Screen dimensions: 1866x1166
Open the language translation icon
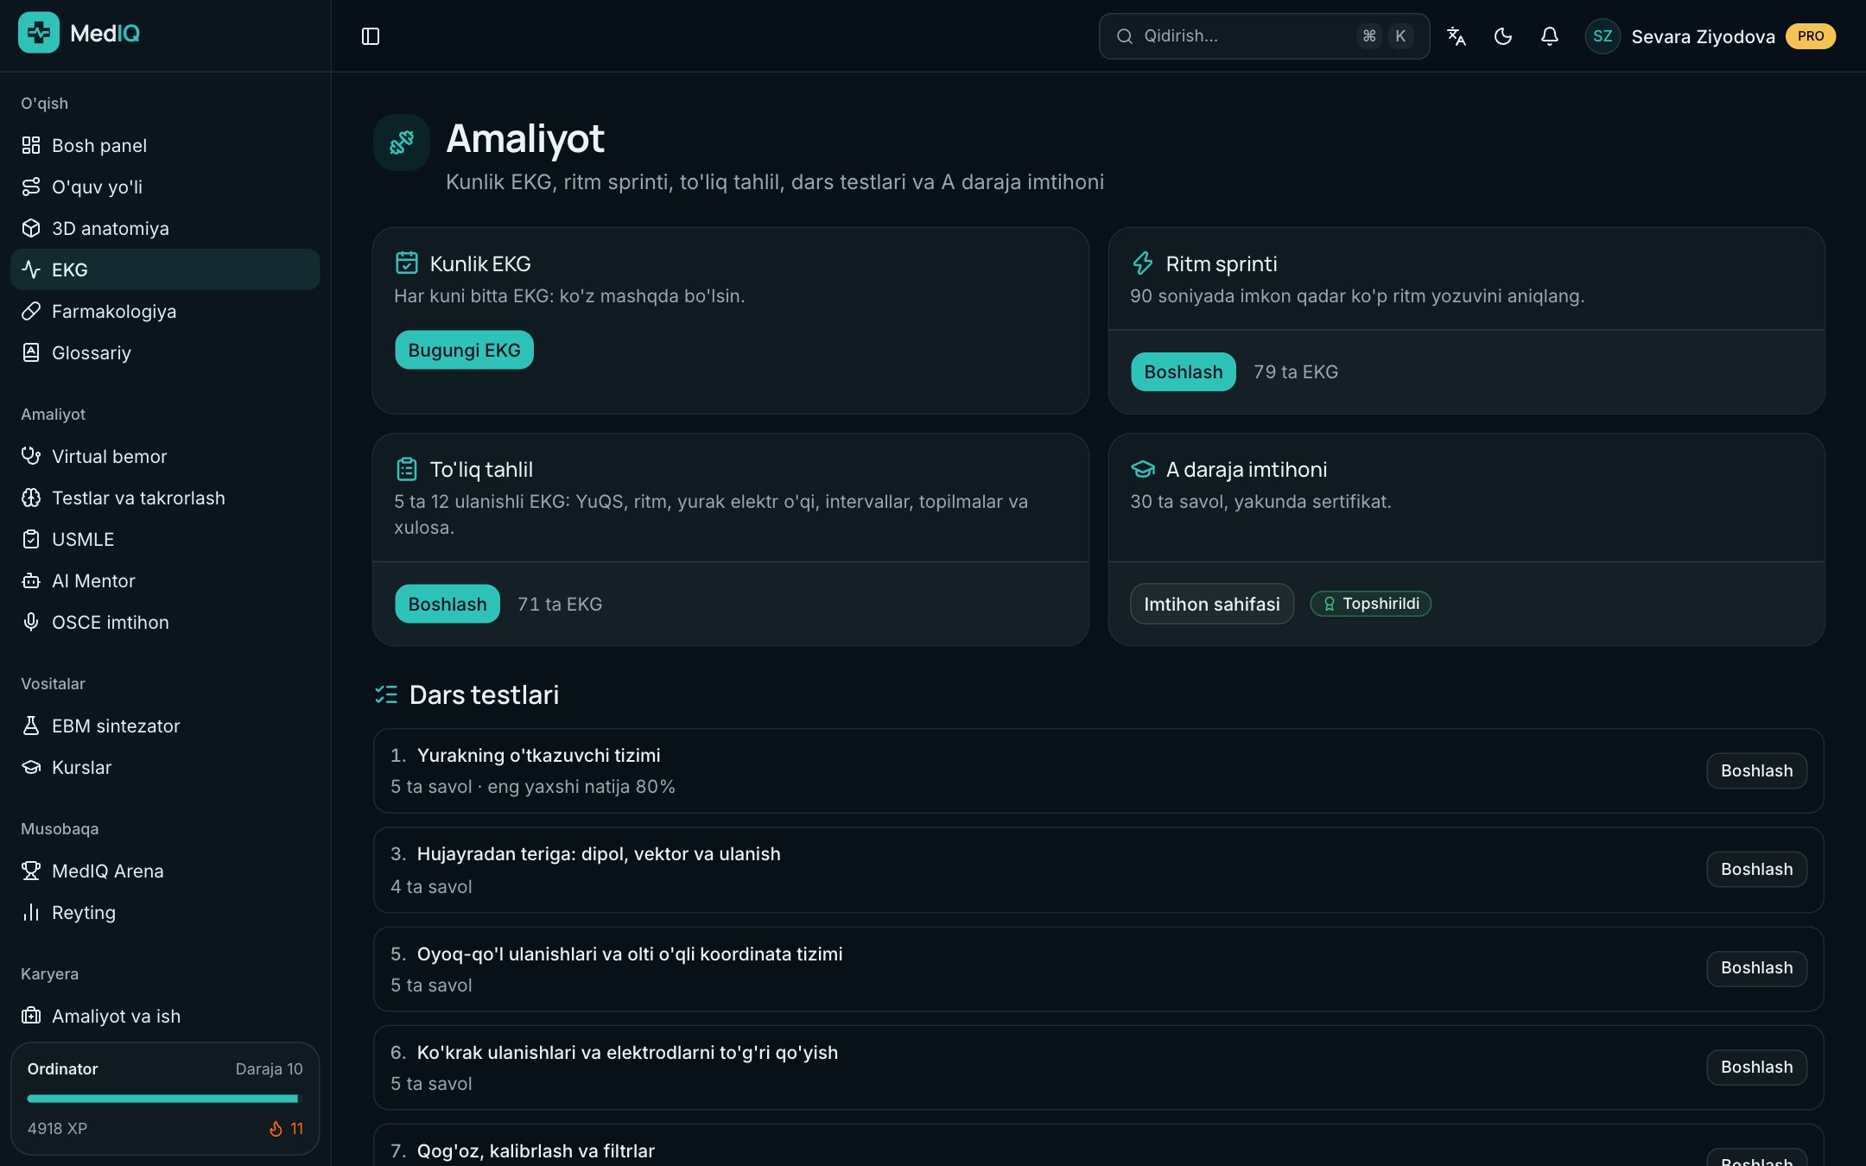1457,36
